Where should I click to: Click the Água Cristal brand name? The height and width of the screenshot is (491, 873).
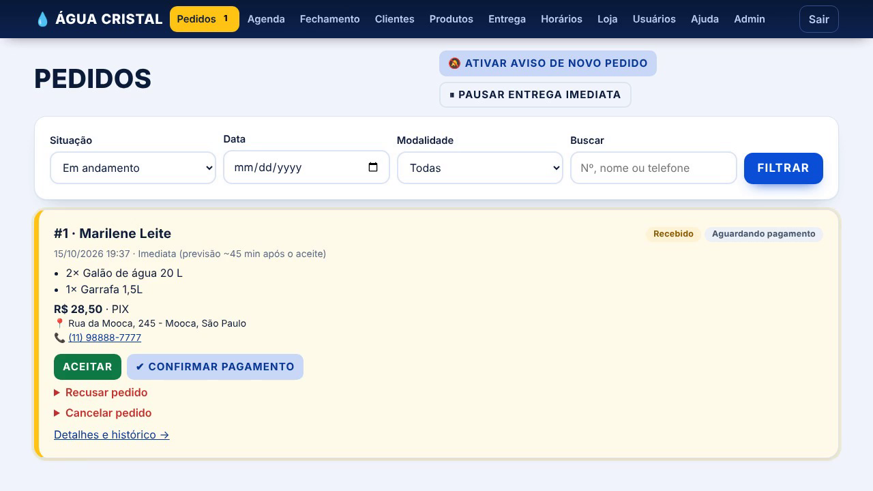point(109,19)
